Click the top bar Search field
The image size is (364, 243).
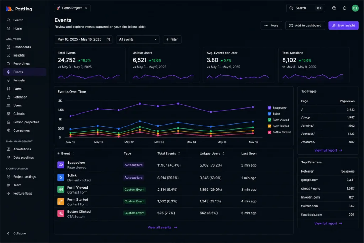(305, 8)
